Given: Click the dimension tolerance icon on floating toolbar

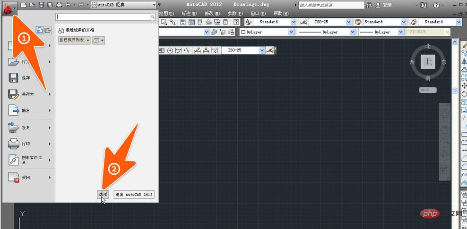Looking at the screenshot, I should click(162, 50).
